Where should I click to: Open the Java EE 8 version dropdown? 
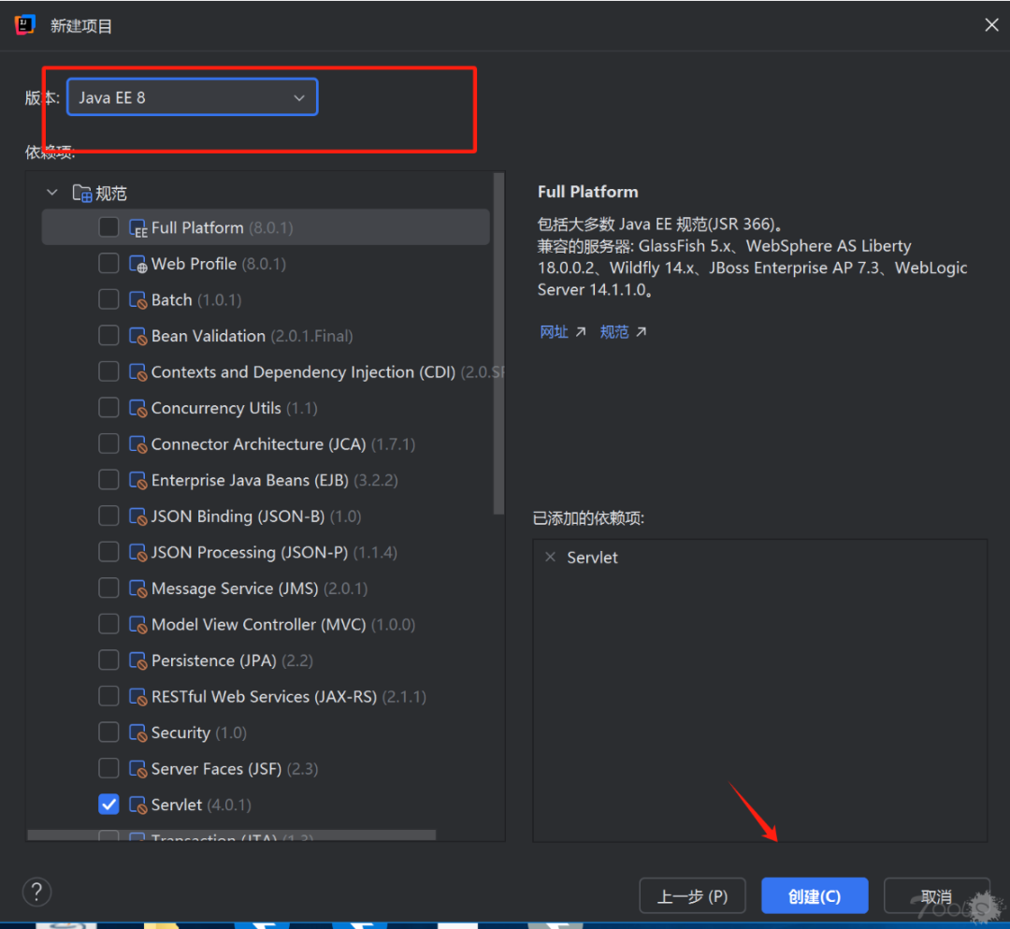[192, 97]
